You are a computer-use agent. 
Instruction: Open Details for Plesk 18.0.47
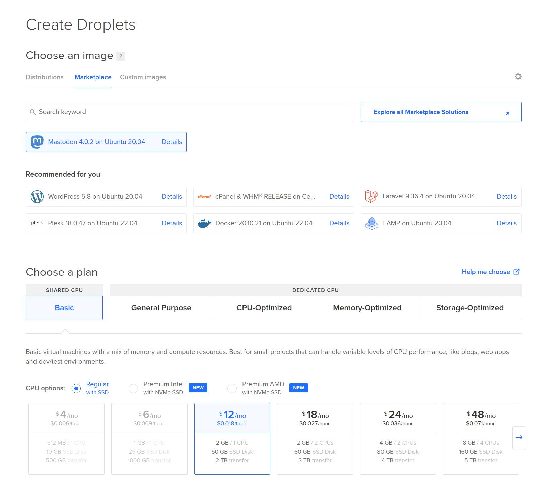(x=172, y=223)
